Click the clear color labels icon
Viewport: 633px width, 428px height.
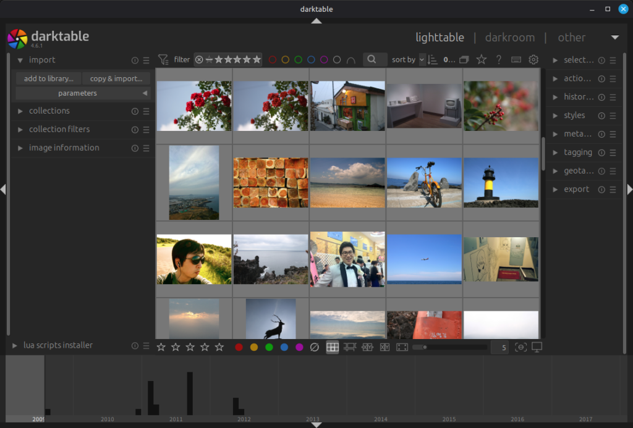314,347
